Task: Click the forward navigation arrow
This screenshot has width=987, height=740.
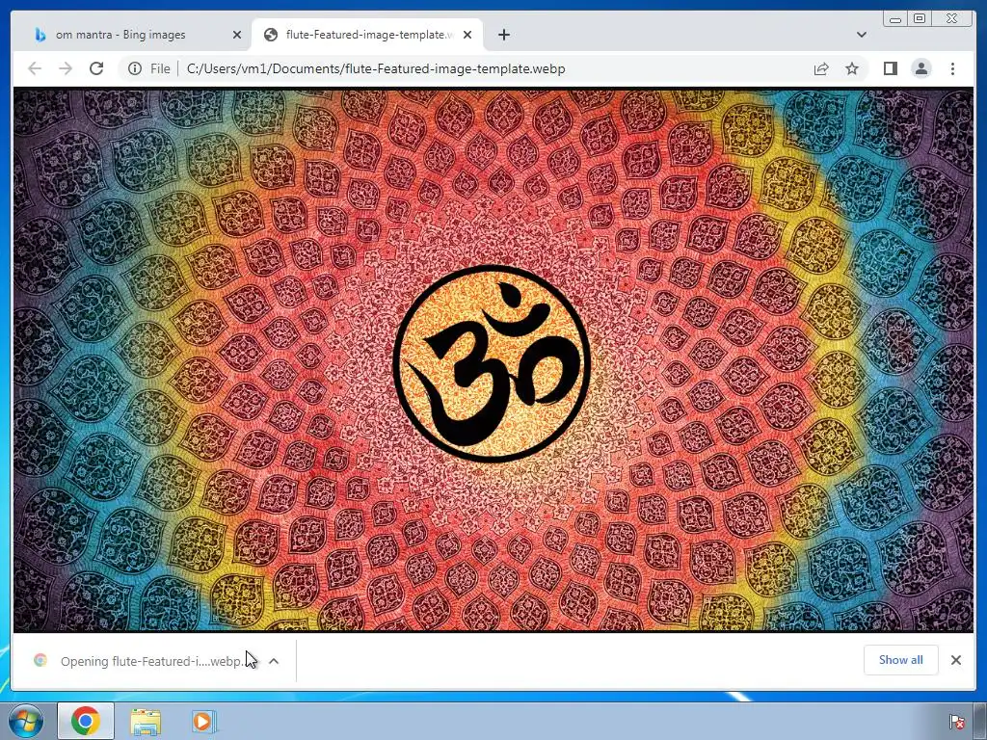Action: click(66, 68)
